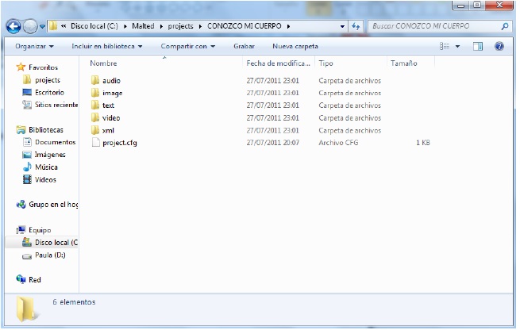Image resolution: width=520 pixels, height=330 pixels.
Task: Close the Explorer window
Action: (x=499, y=5)
